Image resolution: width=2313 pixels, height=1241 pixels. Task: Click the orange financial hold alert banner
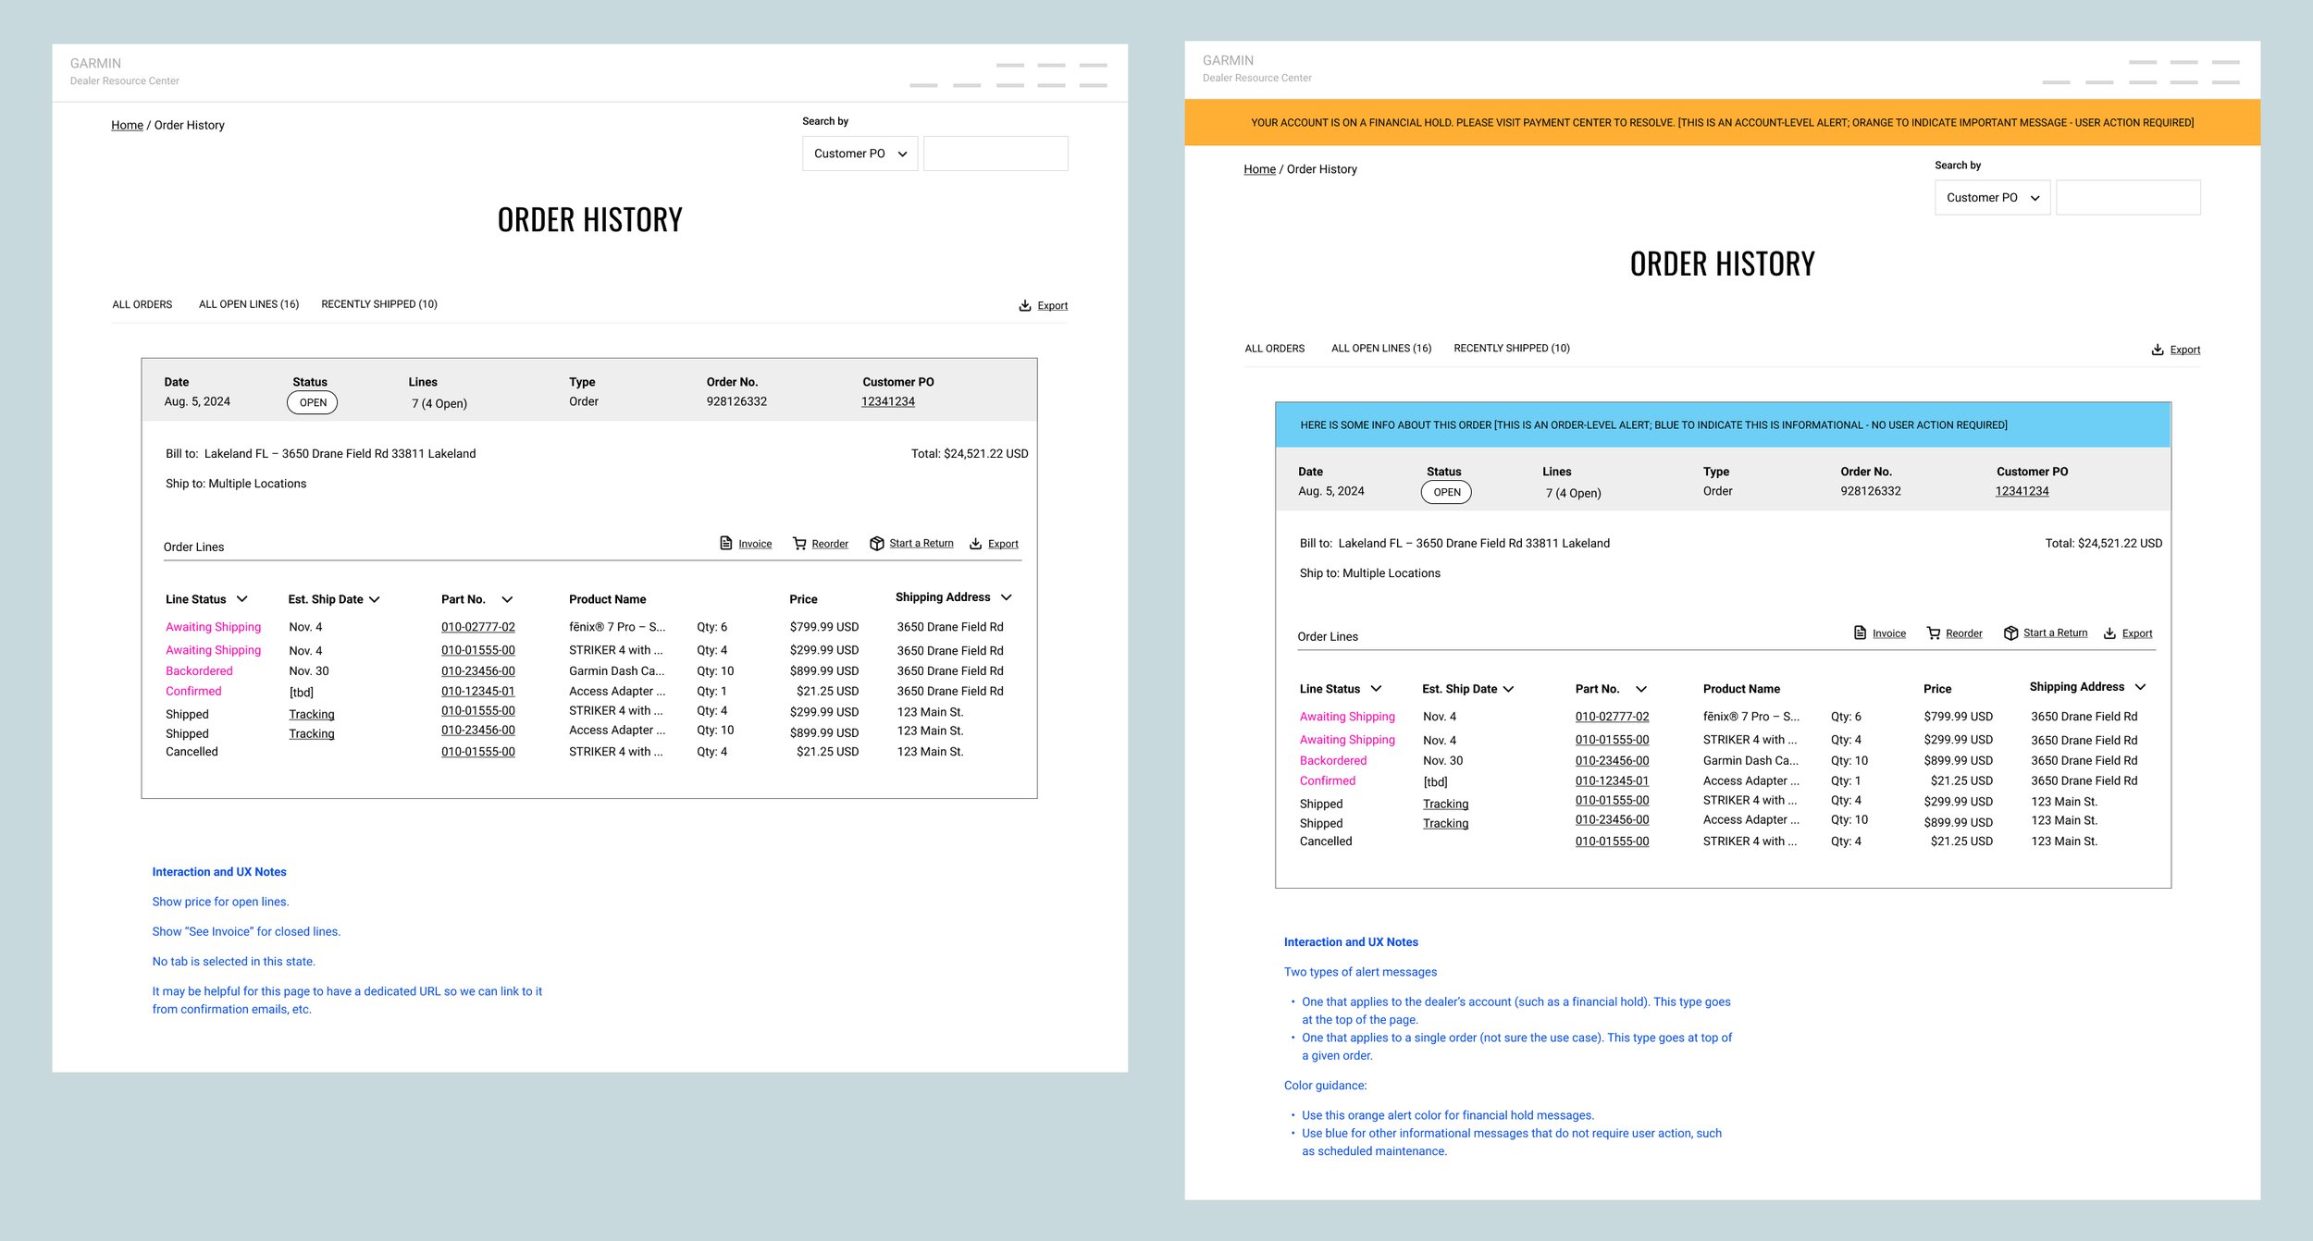pyautogui.click(x=1722, y=122)
